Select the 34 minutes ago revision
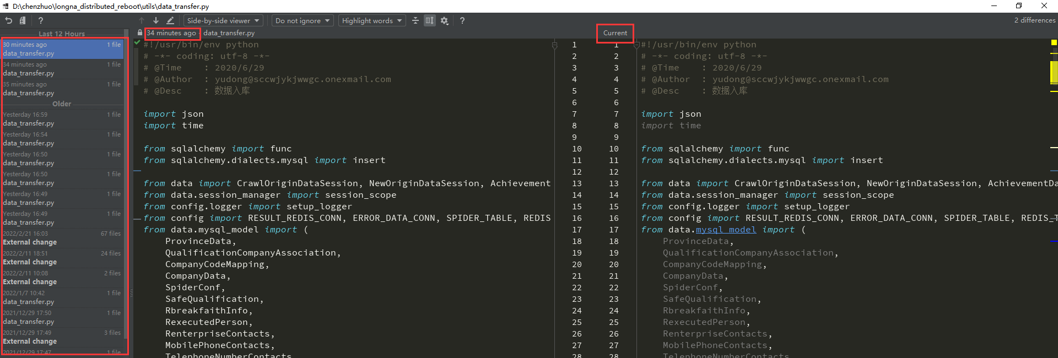Screen dimensions: 1058x358 click(x=62, y=69)
